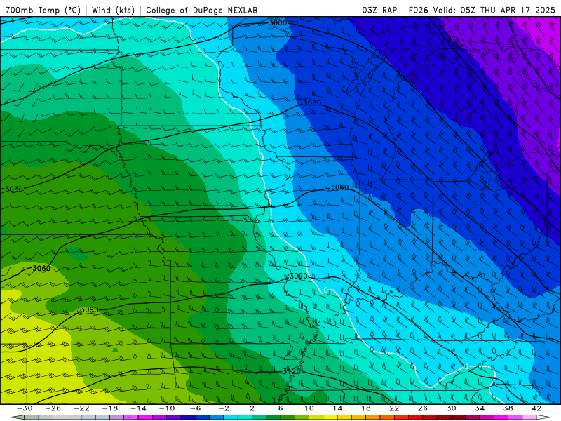The width and height of the screenshot is (561, 421).
Task: Select the "3090" label in dark green area
Action: [90, 309]
